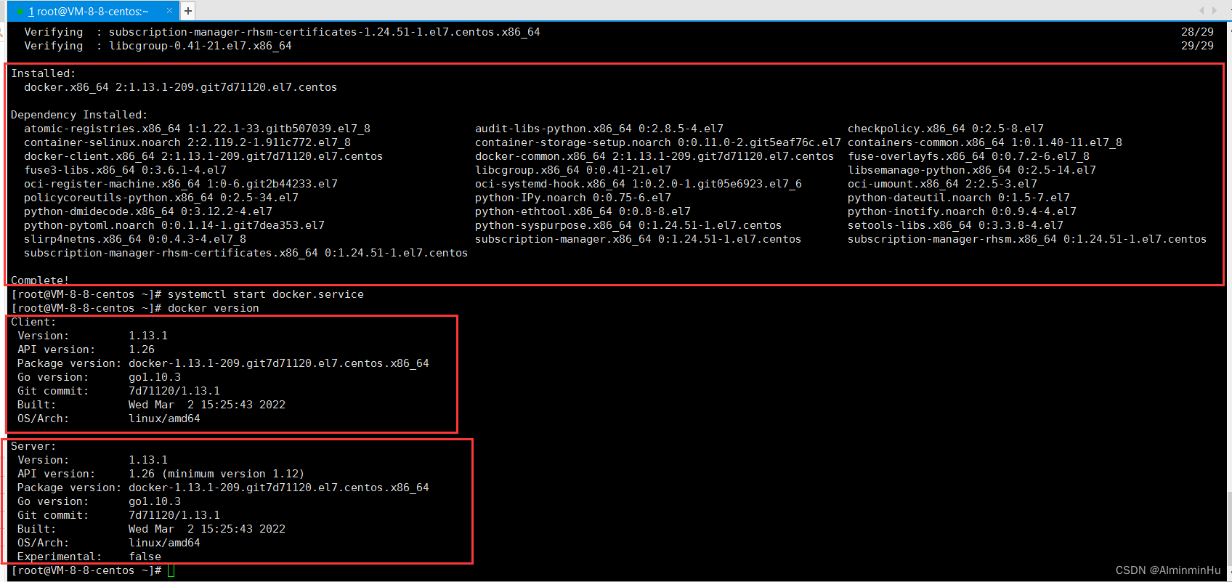Click the policycoreutils-python.x86_64 package entry
Screen dimensions: 1232x582
point(161,198)
